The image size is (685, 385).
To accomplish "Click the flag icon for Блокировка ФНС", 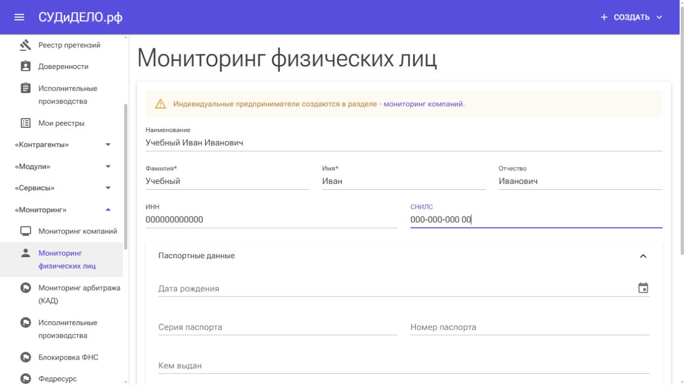I will point(25,357).
